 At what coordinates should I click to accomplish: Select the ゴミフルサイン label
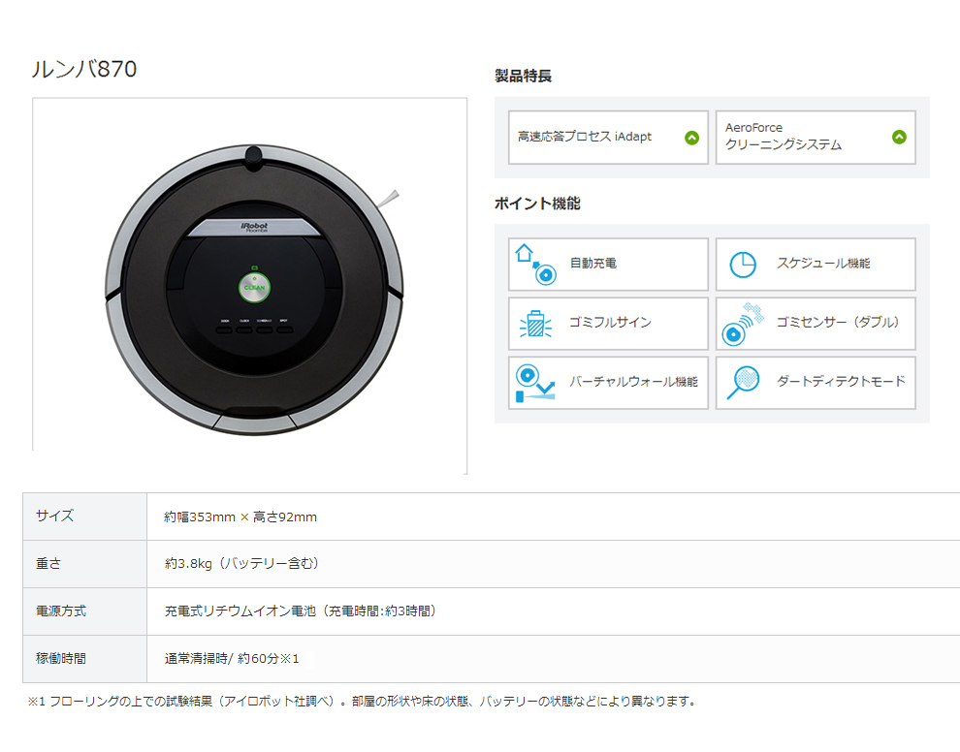pyautogui.click(x=610, y=323)
